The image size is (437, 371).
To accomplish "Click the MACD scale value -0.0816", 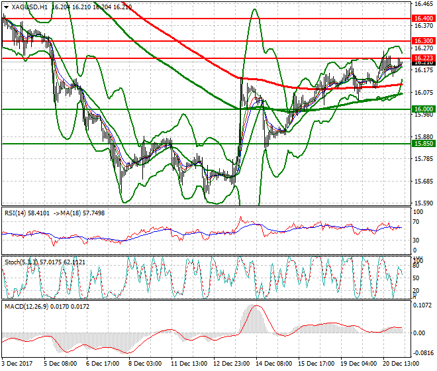I will pos(423,353).
